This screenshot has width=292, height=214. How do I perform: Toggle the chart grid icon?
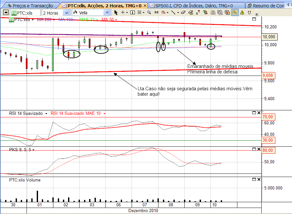point(139,12)
